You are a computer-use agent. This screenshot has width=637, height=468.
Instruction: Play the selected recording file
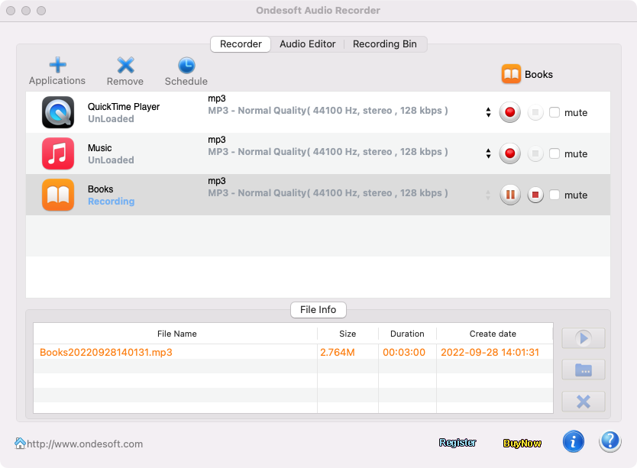[584, 338]
